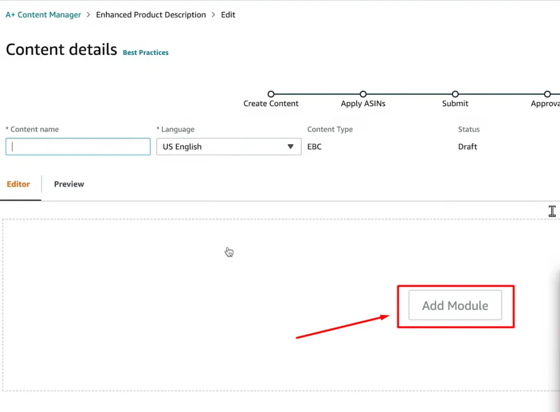The width and height of the screenshot is (560, 412).
Task: Click the Create Content progress circle
Action: point(271,94)
